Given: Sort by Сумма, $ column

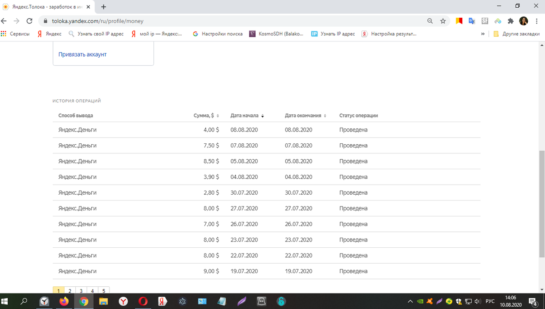Looking at the screenshot, I should pyautogui.click(x=207, y=116).
